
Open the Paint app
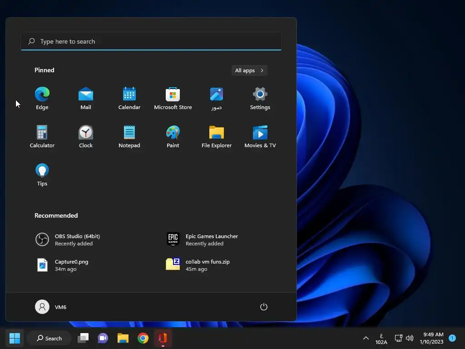pos(173,136)
